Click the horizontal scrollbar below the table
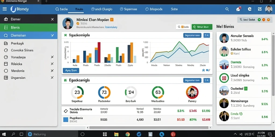 [x=149, y=128]
